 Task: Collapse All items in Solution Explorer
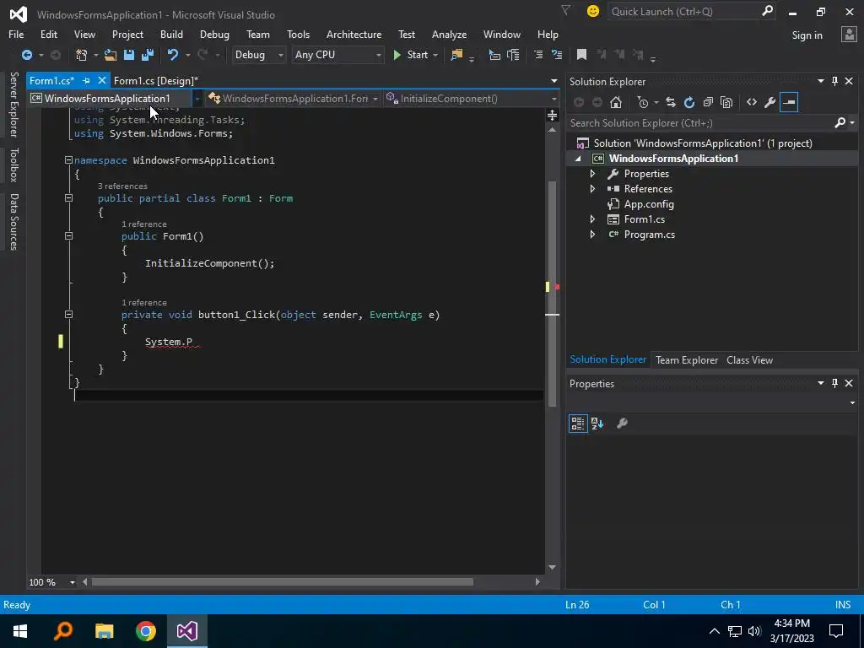(708, 102)
